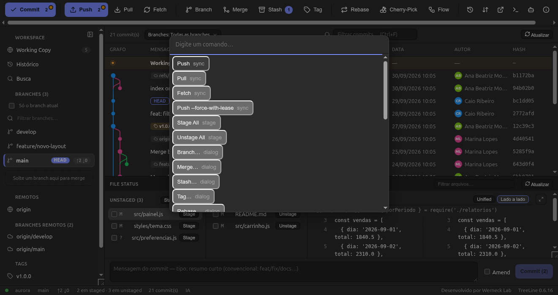Click Ana Beatriz avatar on commit b1172ba
The height and width of the screenshot is (295, 558).
click(x=458, y=76)
